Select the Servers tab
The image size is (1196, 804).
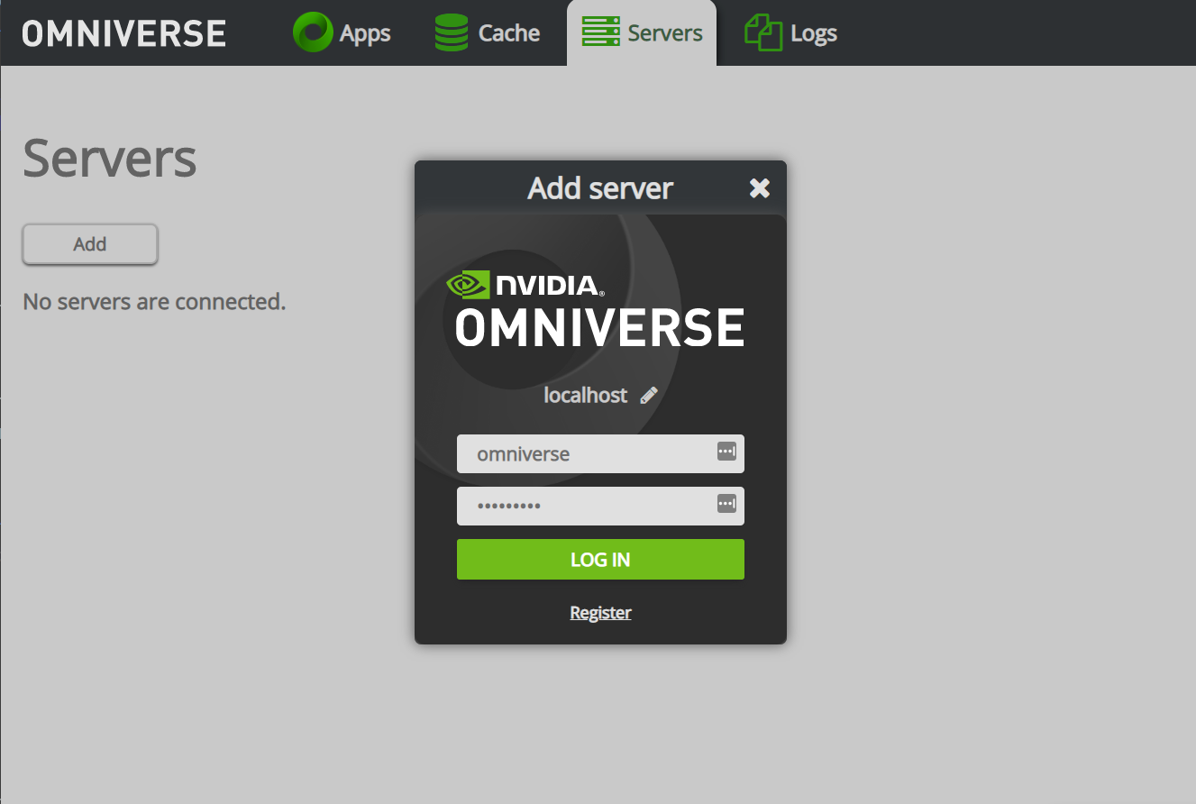point(642,33)
